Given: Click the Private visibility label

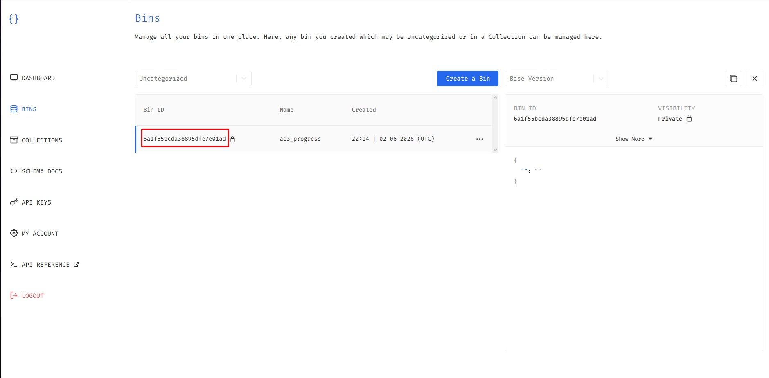Looking at the screenshot, I should pyautogui.click(x=670, y=119).
